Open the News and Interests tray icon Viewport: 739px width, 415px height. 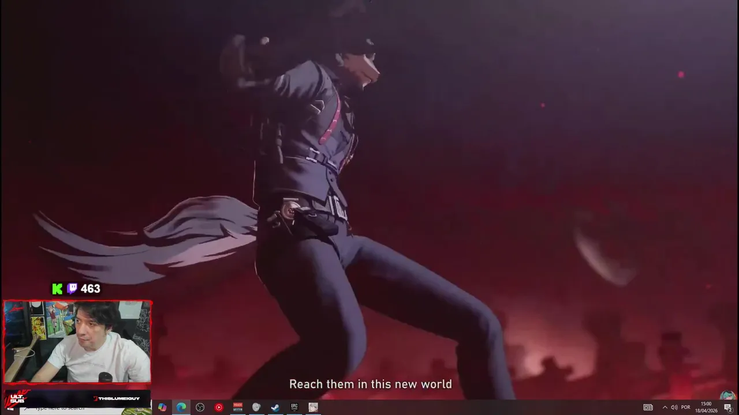[648, 408]
